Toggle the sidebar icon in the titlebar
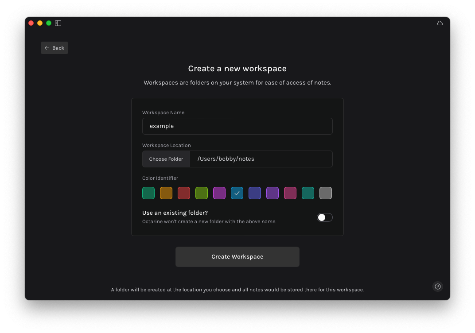Image resolution: width=475 pixels, height=333 pixels. coord(58,23)
